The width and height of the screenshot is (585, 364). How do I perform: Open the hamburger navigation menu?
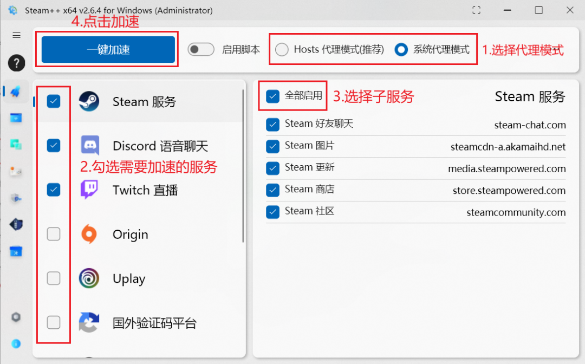click(x=16, y=35)
